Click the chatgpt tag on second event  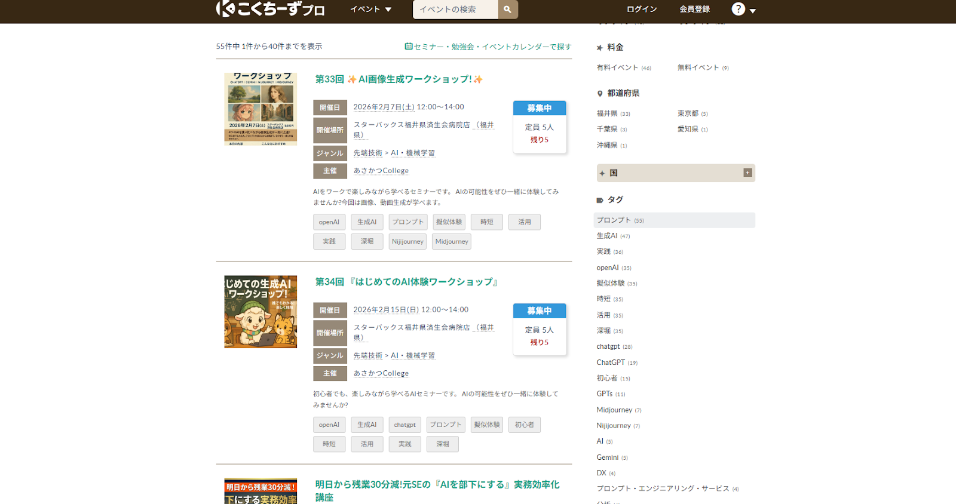point(405,425)
